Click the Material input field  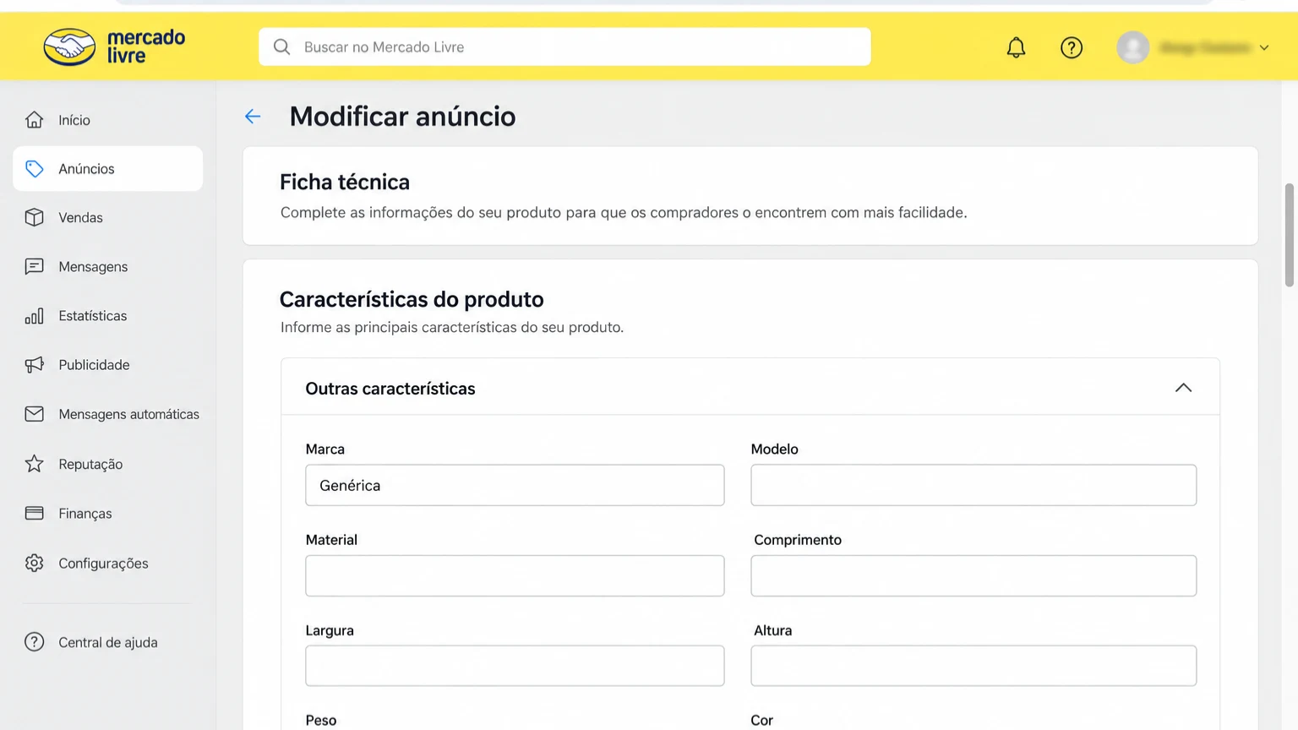pyautogui.click(x=515, y=575)
